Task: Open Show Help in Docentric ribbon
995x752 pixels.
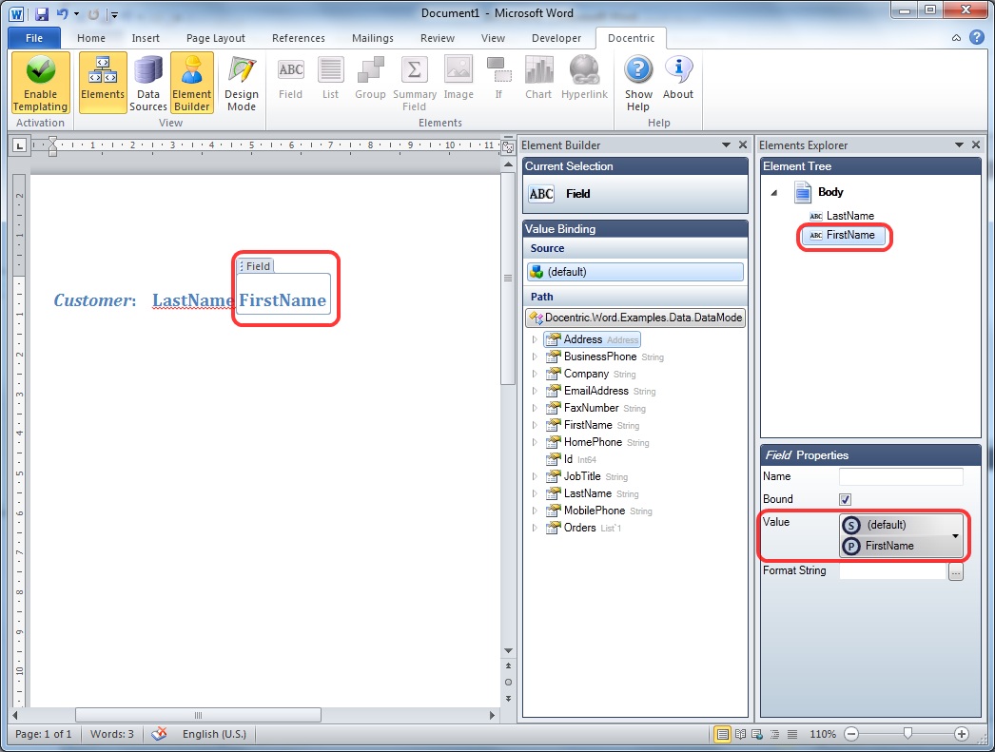Action: (638, 83)
